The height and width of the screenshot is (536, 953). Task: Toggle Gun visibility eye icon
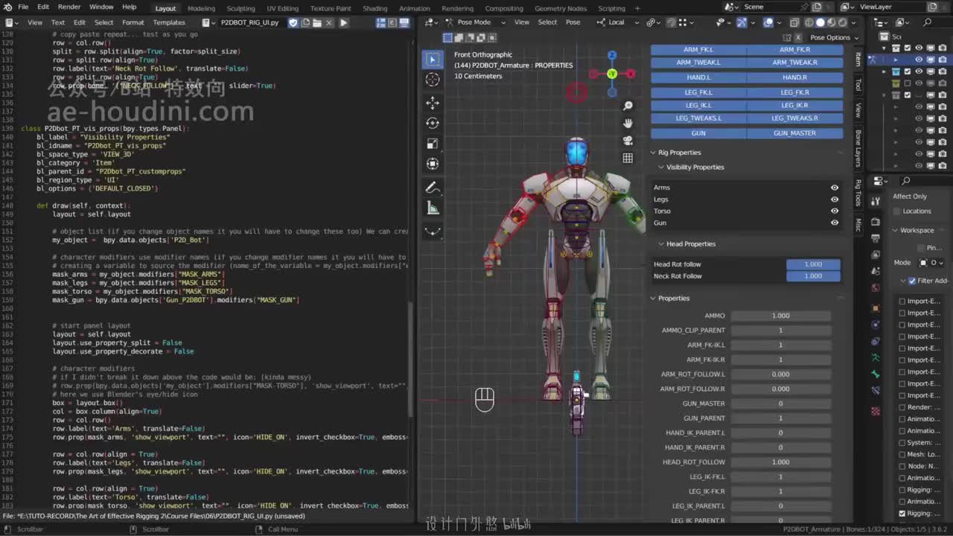(835, 223)
